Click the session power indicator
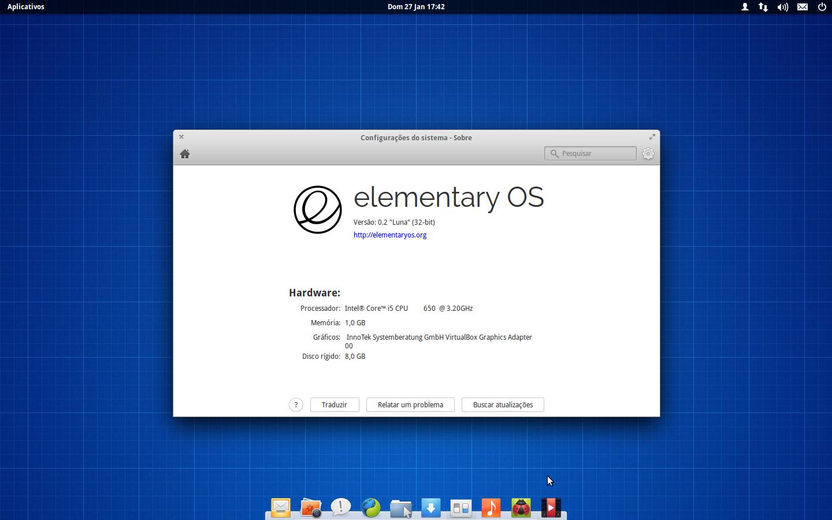This screenshot has width=832, height=520. 822,7
